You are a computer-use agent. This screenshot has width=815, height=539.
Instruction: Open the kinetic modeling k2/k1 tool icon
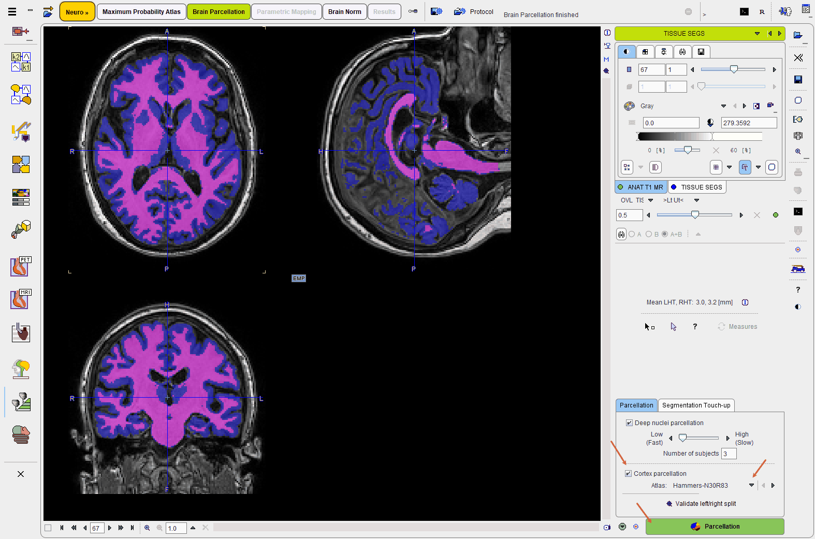(21, 62)
